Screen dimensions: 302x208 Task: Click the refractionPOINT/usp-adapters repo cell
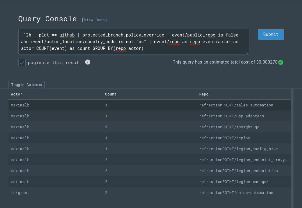231,116
